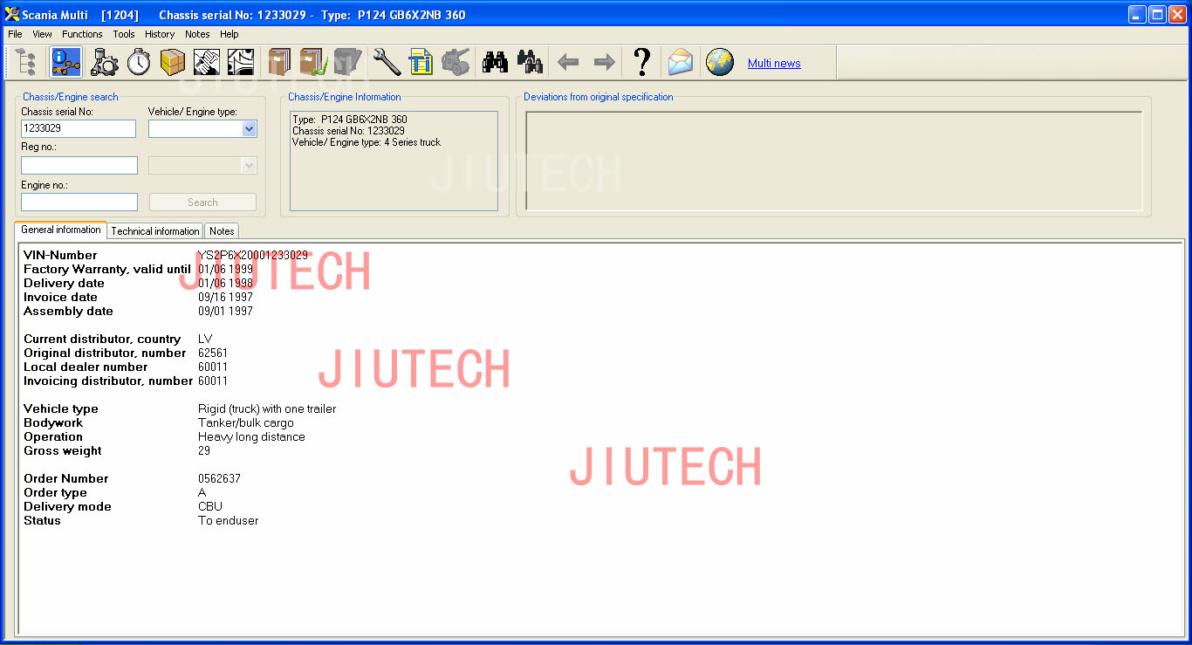1192x645 pixels.
Task: Open the Tools menu
Action: 124,34
